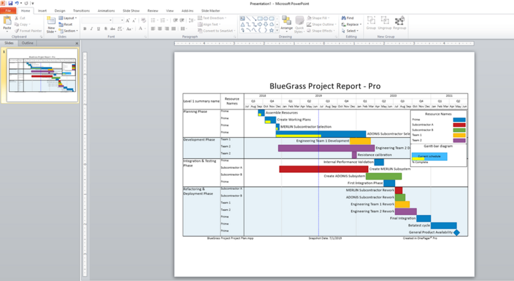Toggle Strikethrough formatting

click(x=112, y=29)
